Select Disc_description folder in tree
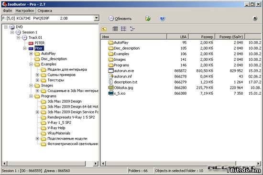The height and width of the screenshot is (175, 263). [x=51, y=59]
